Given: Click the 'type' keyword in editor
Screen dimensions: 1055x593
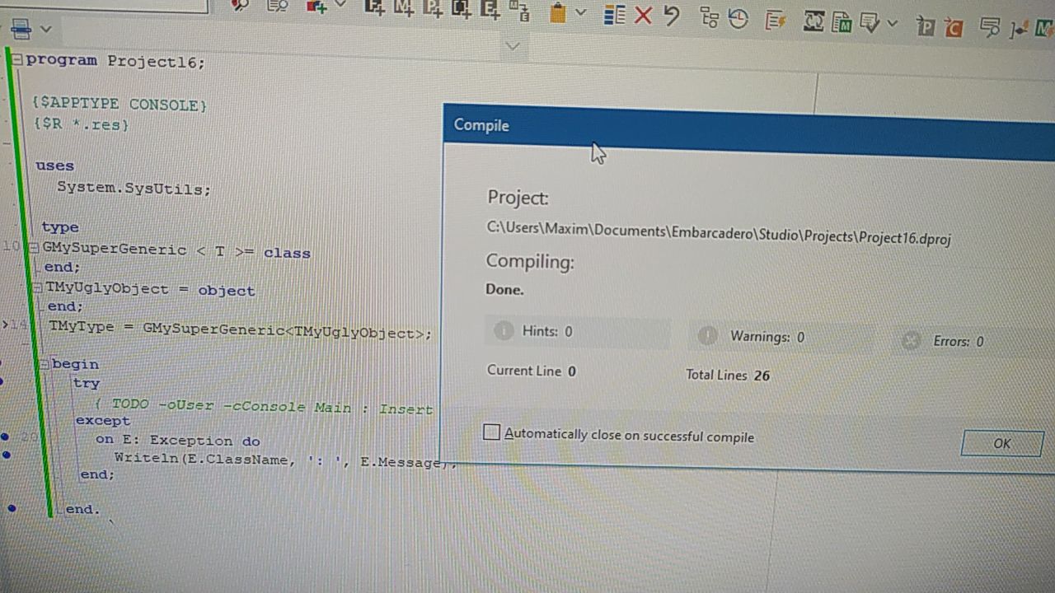Looking at the screenshot, I should pyautogui.click(x=60, y=226).
